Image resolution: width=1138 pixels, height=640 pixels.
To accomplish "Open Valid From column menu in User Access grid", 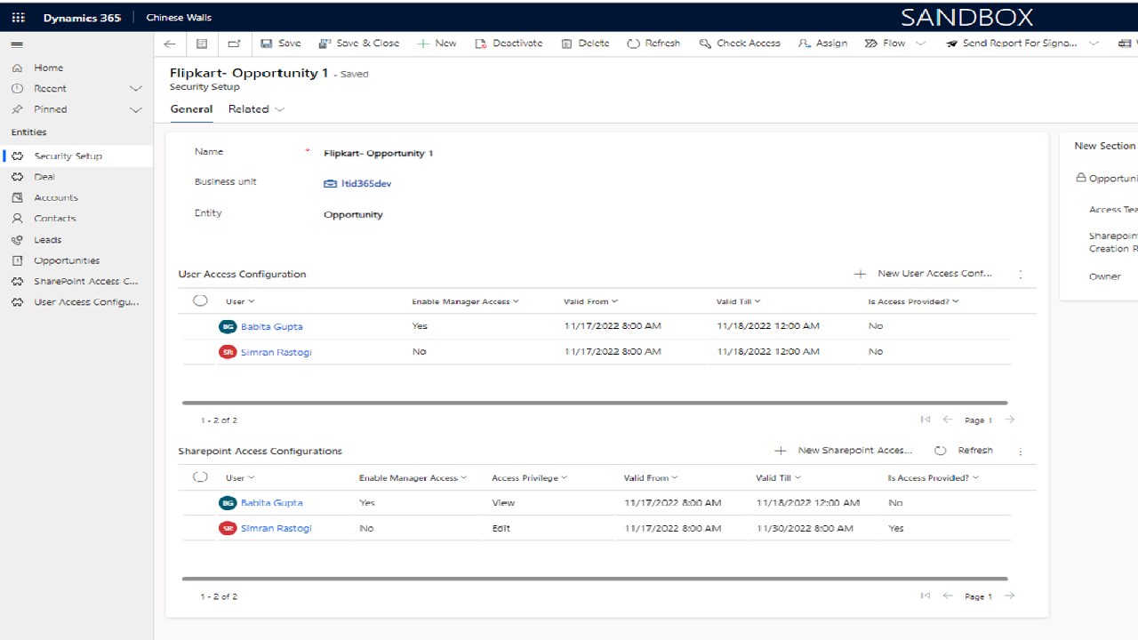I will (x=590, y=301).
